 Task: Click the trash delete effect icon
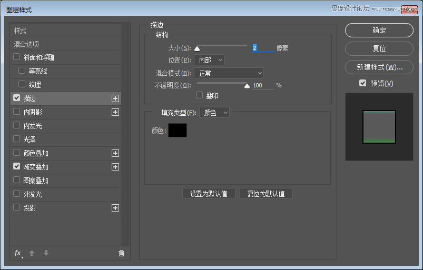click(x=121, y=253)
